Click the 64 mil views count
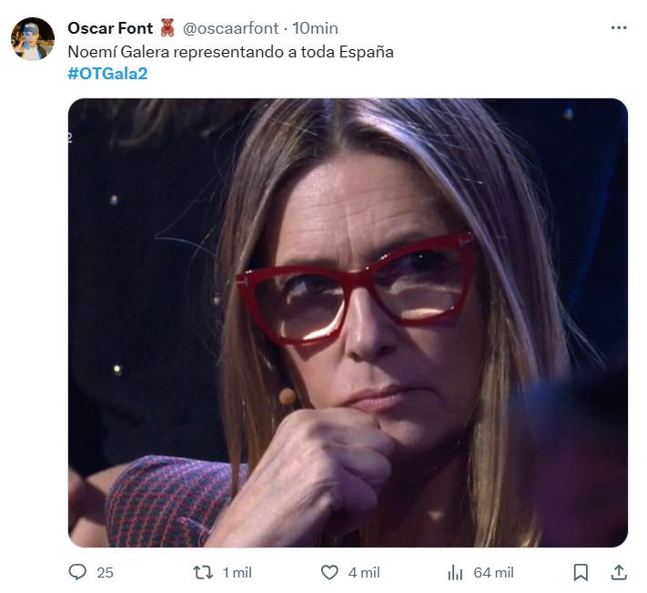This screenshot has height=593, width=647. [493, 572]
